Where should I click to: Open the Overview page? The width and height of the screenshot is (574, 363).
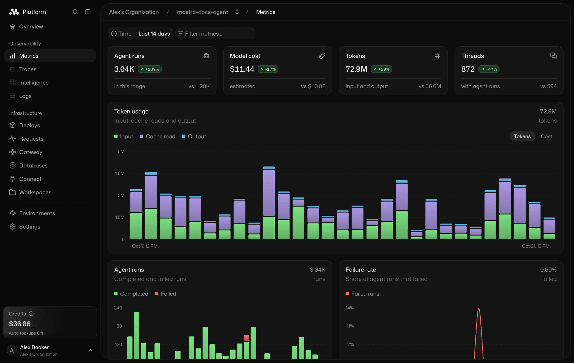pos(50,26)
